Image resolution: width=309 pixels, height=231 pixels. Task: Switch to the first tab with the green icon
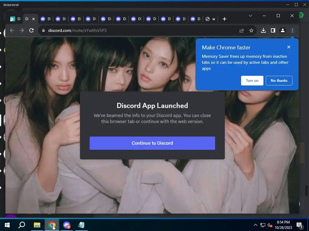(x=15, y=19)
